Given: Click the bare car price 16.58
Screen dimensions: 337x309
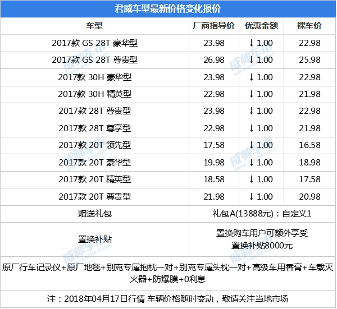Looking at the screenshot, I should pos(309,145).
